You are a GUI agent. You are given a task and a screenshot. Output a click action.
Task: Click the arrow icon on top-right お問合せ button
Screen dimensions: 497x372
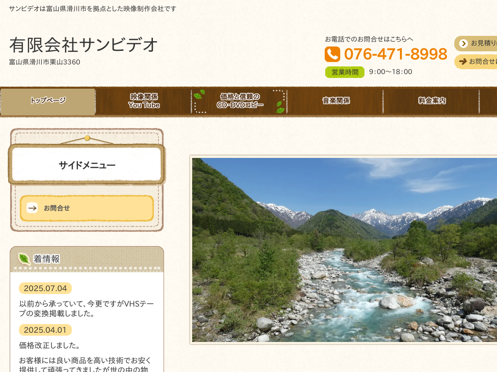coord(463,62)
